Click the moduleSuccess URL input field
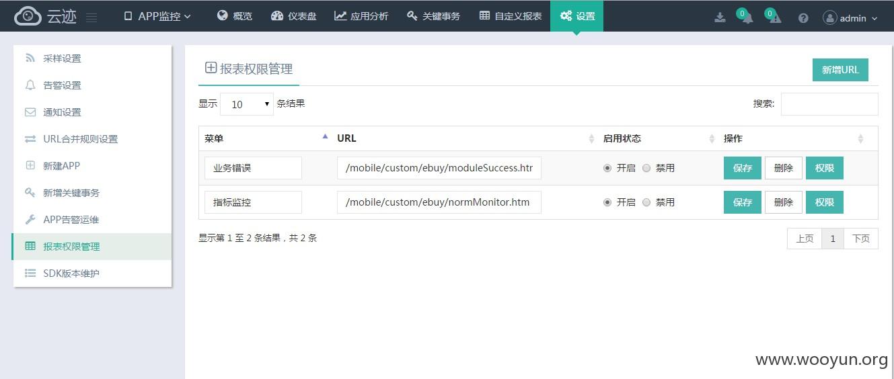Image resolution: width=894 pixels, height=379 pixels. [439, 168]
